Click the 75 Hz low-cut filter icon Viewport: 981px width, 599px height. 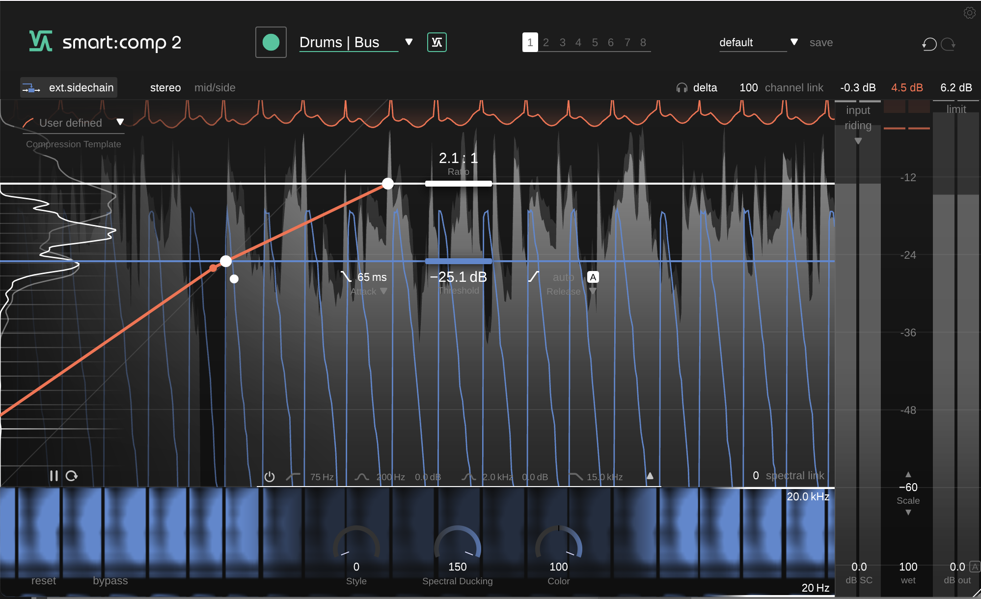[x=293, y=477]
